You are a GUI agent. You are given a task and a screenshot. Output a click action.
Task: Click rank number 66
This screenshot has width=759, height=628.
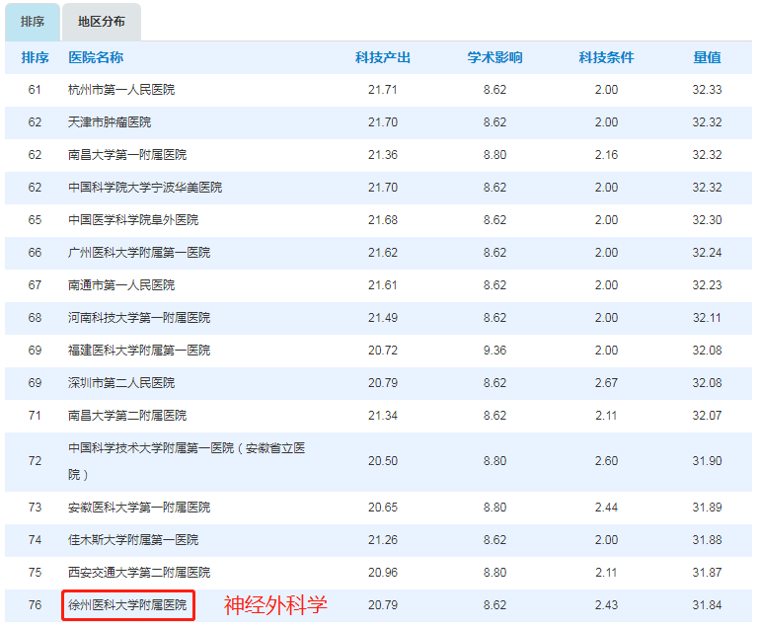[35, 252]
